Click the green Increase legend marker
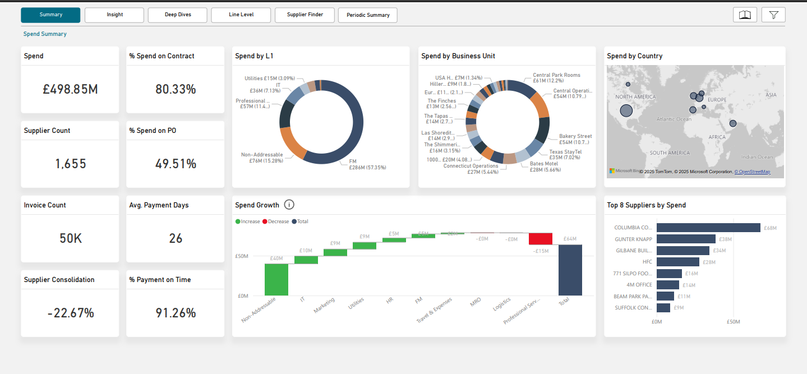This screenshot has width=807, height=374. click(x=238, y=221)
